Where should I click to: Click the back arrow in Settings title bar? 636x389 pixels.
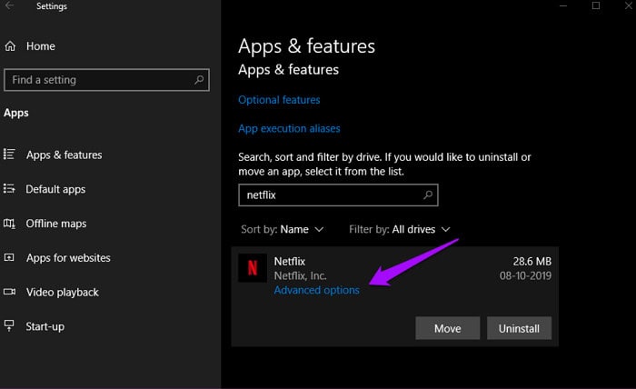[10, 5]
